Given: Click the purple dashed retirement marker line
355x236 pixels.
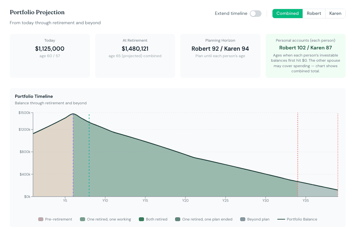Looking at the screenshot, I should [x=73, y=155].
